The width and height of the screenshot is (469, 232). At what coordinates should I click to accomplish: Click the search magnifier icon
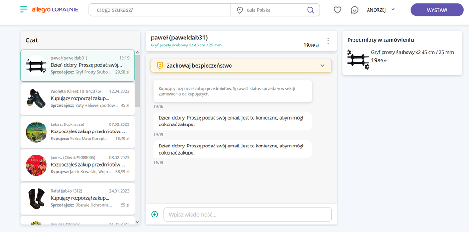coord(310,10)
